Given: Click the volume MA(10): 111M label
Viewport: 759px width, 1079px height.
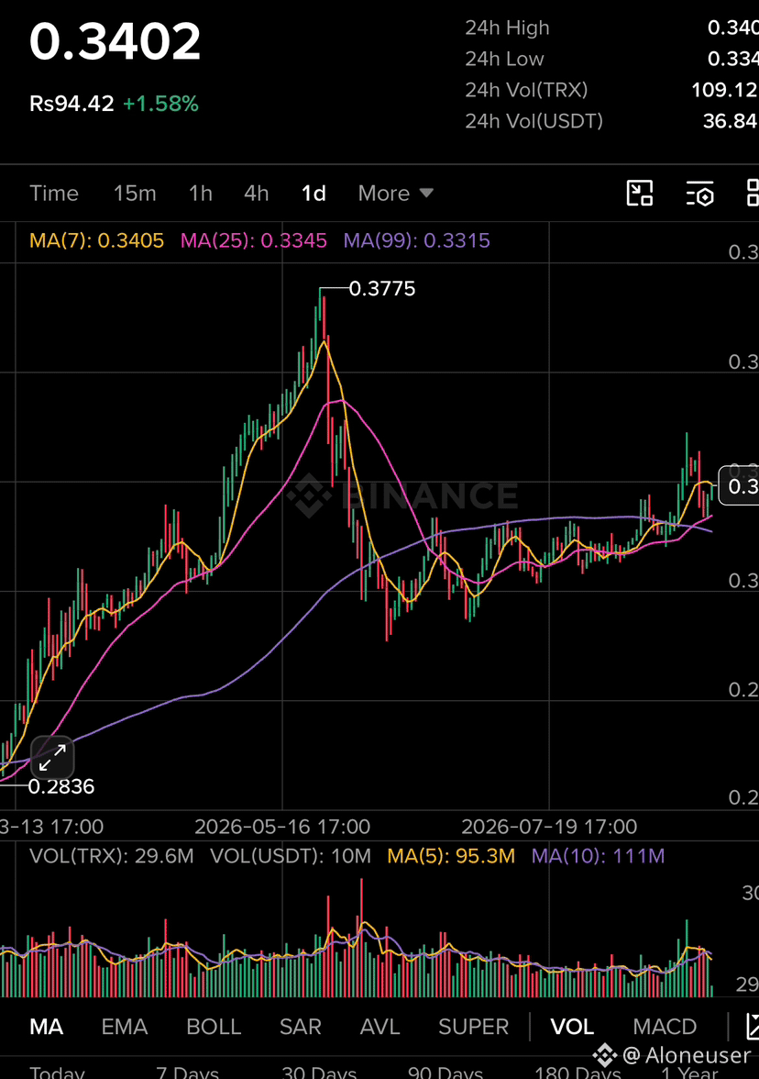Looking at the screenshot, I should [598, 856].
